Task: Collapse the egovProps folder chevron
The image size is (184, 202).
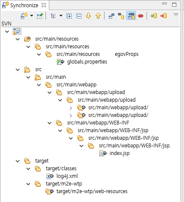Action: click(39, 54)
